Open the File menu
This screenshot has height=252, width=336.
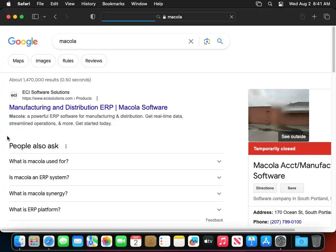(40, 4)
